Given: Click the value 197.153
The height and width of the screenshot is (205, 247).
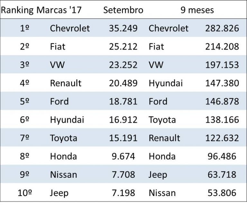Looking at the screenshot, I should tap(222, 65).
